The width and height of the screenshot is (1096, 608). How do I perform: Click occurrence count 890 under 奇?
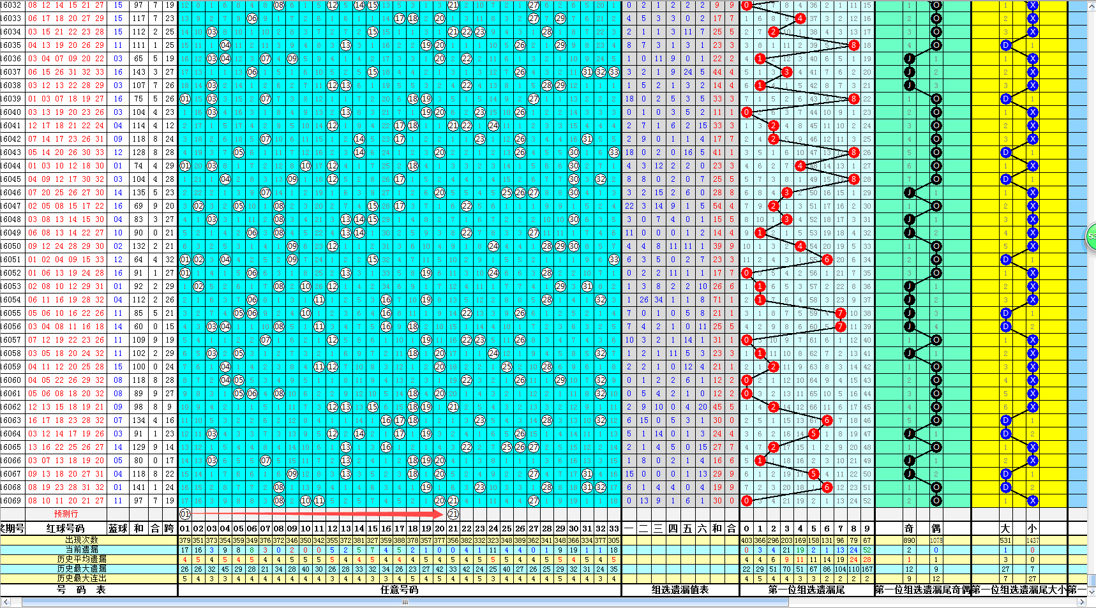click(909, 540)
